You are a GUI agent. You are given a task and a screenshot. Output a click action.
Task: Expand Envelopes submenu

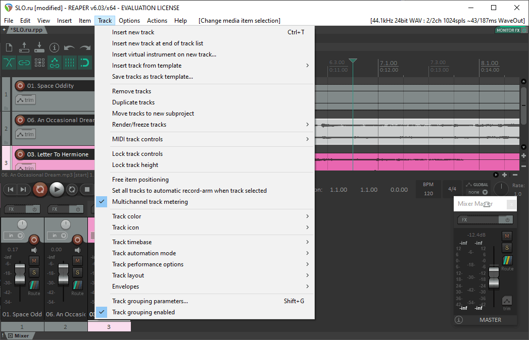[205, 287]
